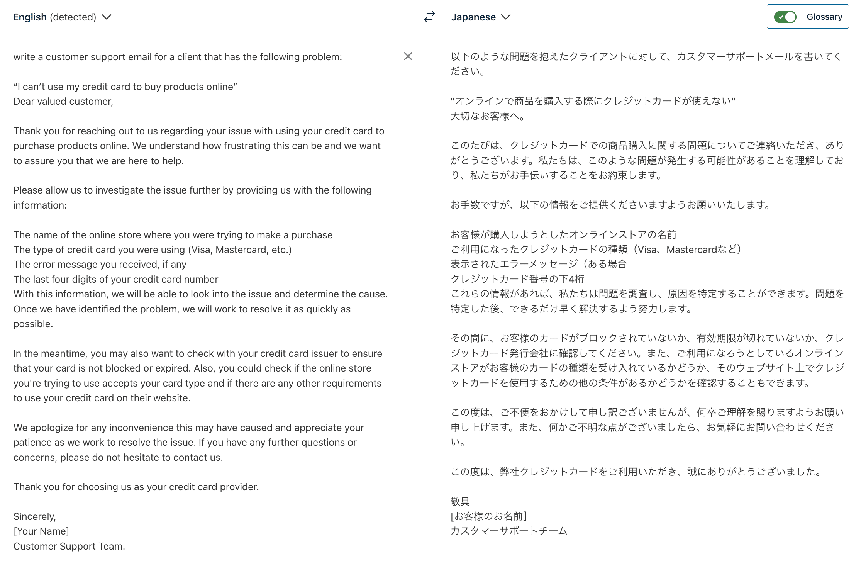Toggle the Glossary switch off
The width and height of the screenshot is (861, 567).
(785, 17)
